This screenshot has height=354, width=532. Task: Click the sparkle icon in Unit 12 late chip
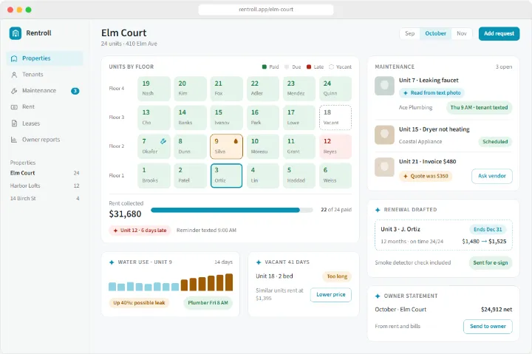[x=115, y=231]
